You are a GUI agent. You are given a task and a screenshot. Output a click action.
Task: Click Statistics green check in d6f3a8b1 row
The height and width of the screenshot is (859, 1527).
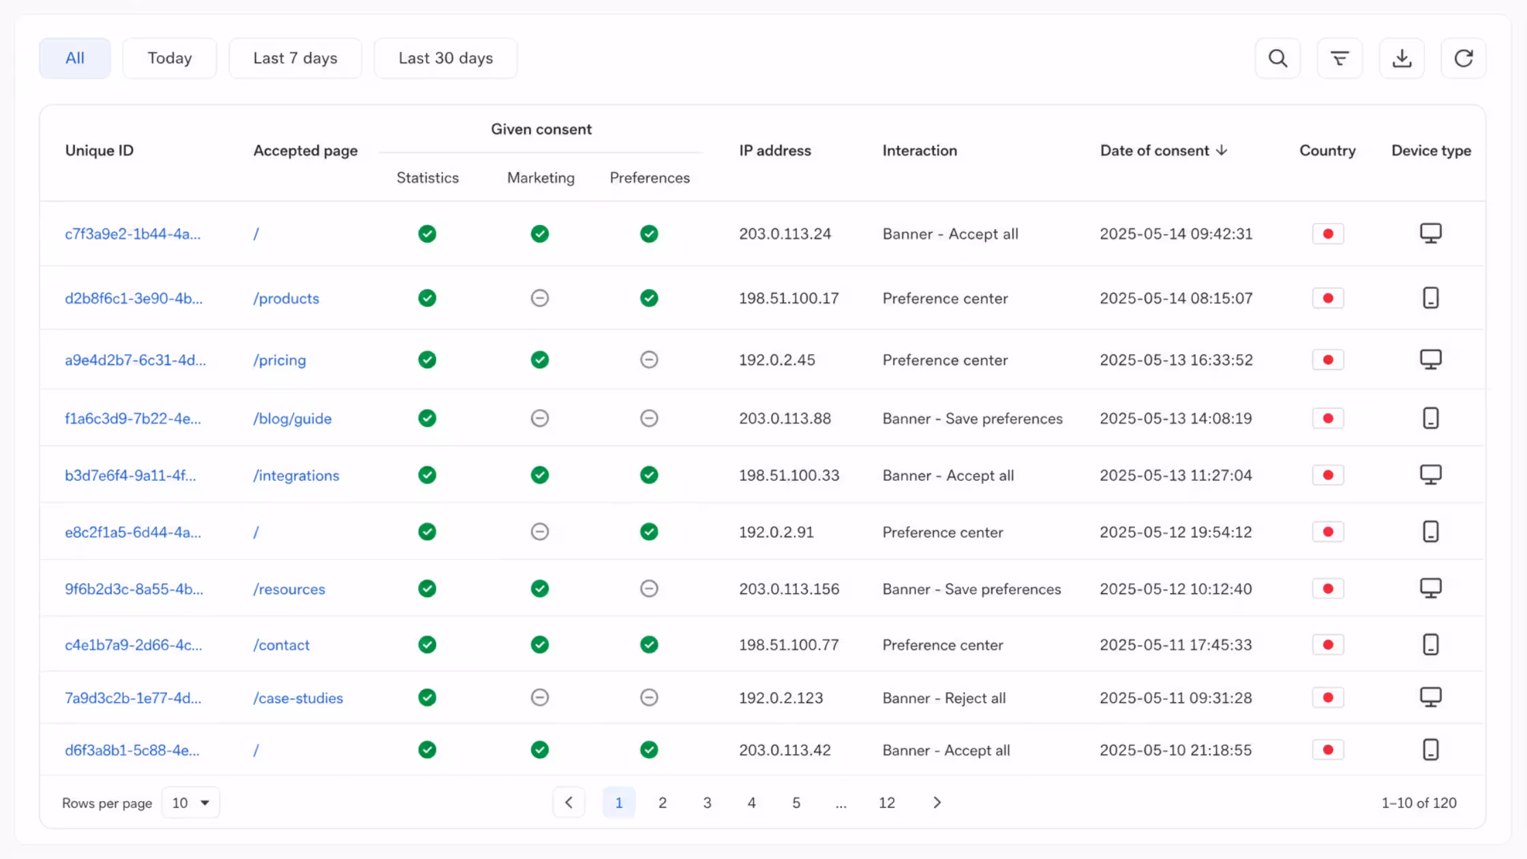(427, 750)
